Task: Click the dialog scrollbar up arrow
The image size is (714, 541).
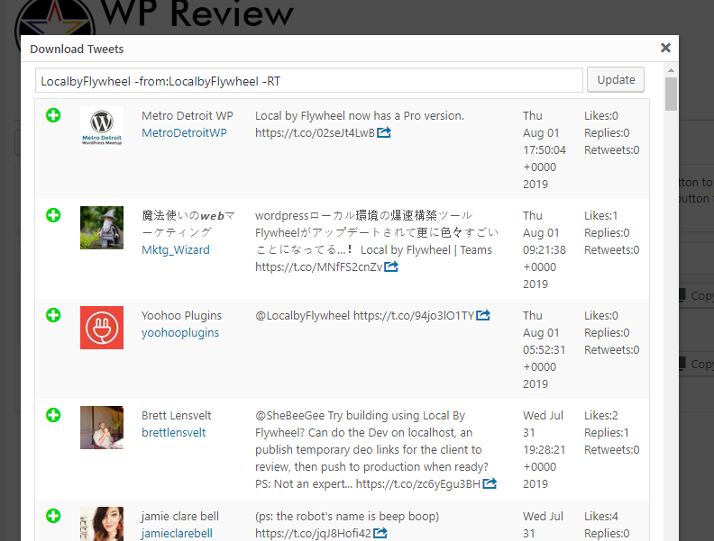Action: [x=671, y=70]
